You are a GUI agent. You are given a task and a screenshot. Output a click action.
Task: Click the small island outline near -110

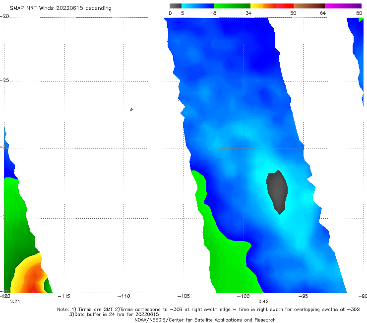(131, 109)
